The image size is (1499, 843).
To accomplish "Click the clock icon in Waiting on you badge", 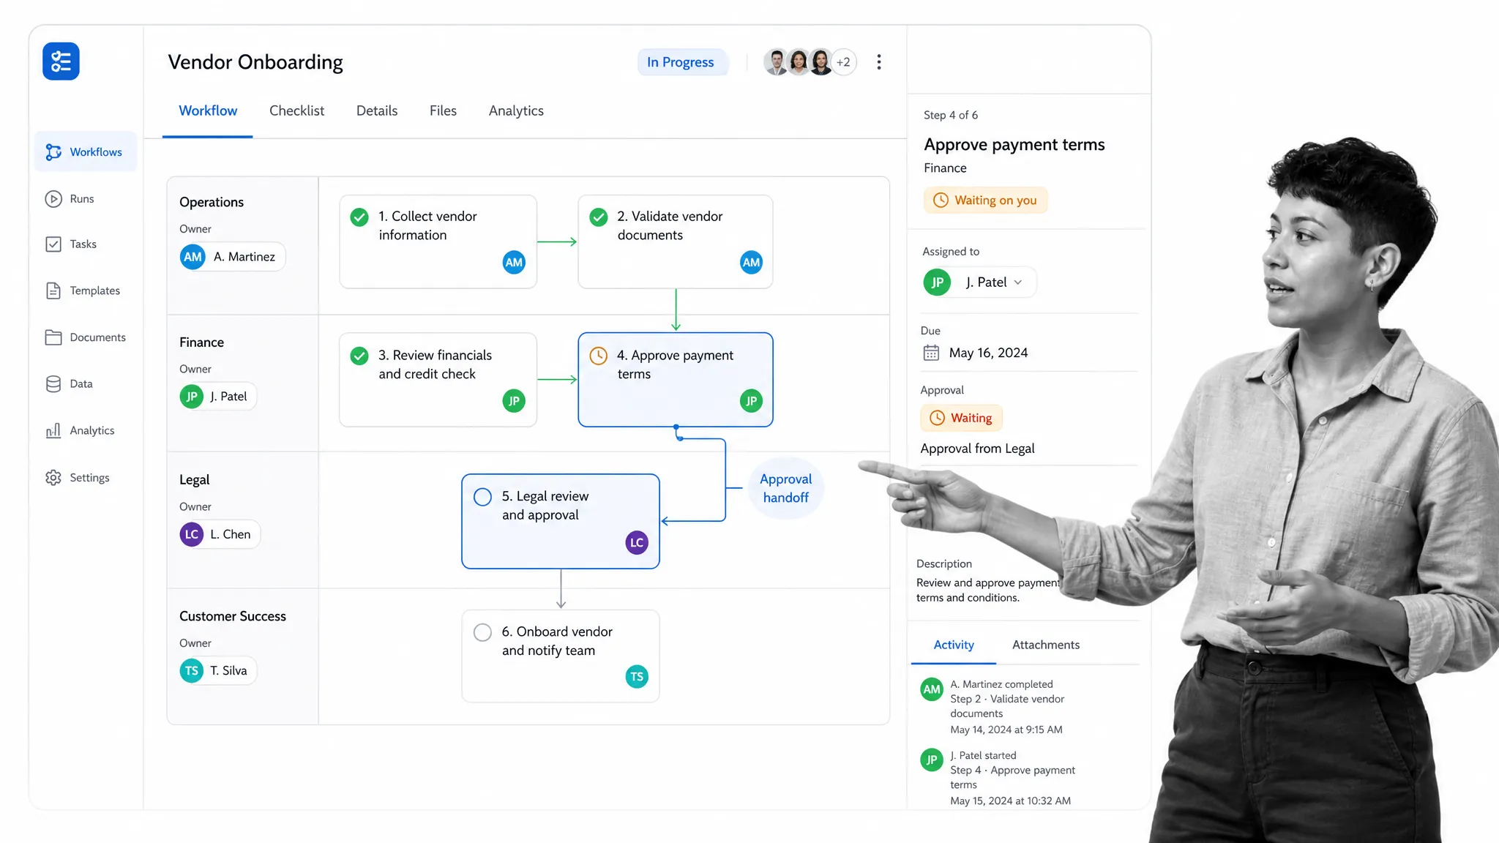I will tap(941, 201).
